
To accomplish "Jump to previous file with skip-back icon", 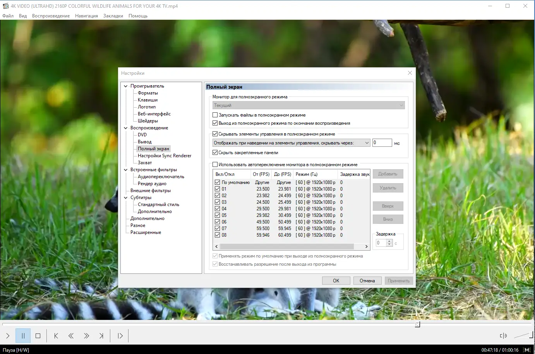I will tap(56, 336).
